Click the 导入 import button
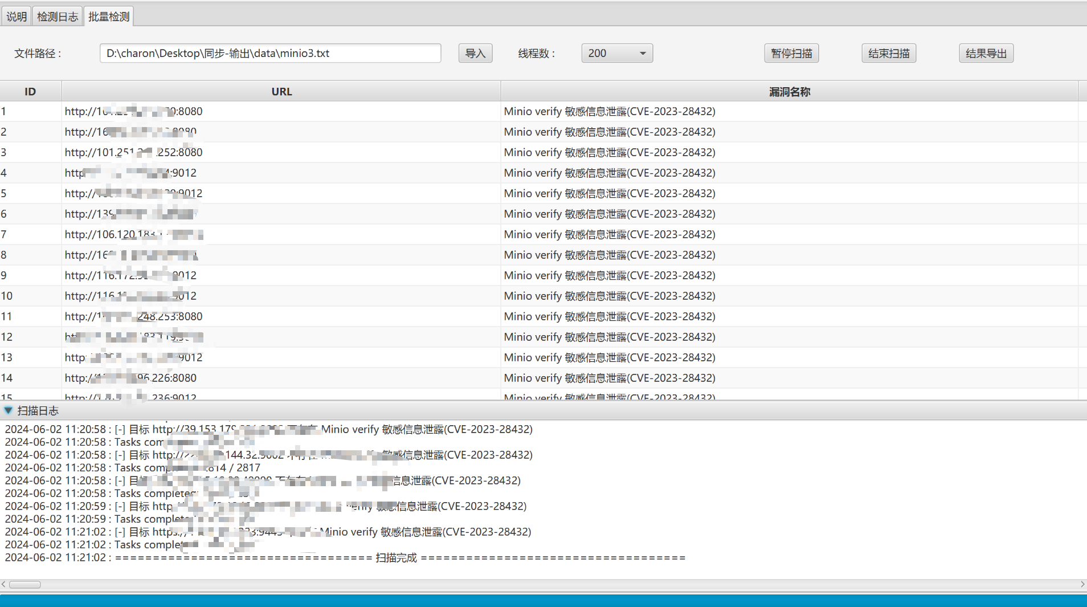This screenshot has width=1087, height=607. tap(475, 53)
